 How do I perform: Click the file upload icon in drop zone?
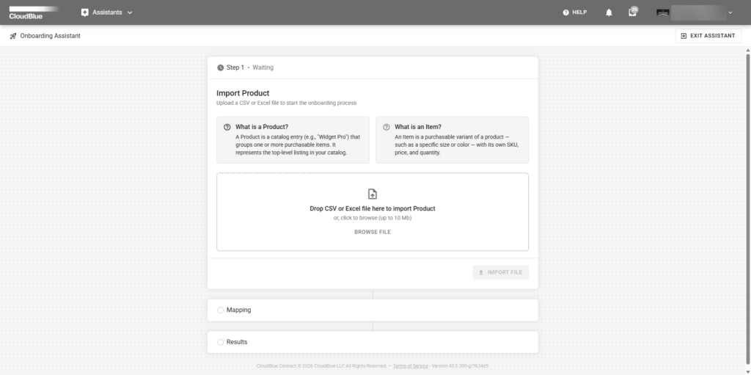[372, 194]
